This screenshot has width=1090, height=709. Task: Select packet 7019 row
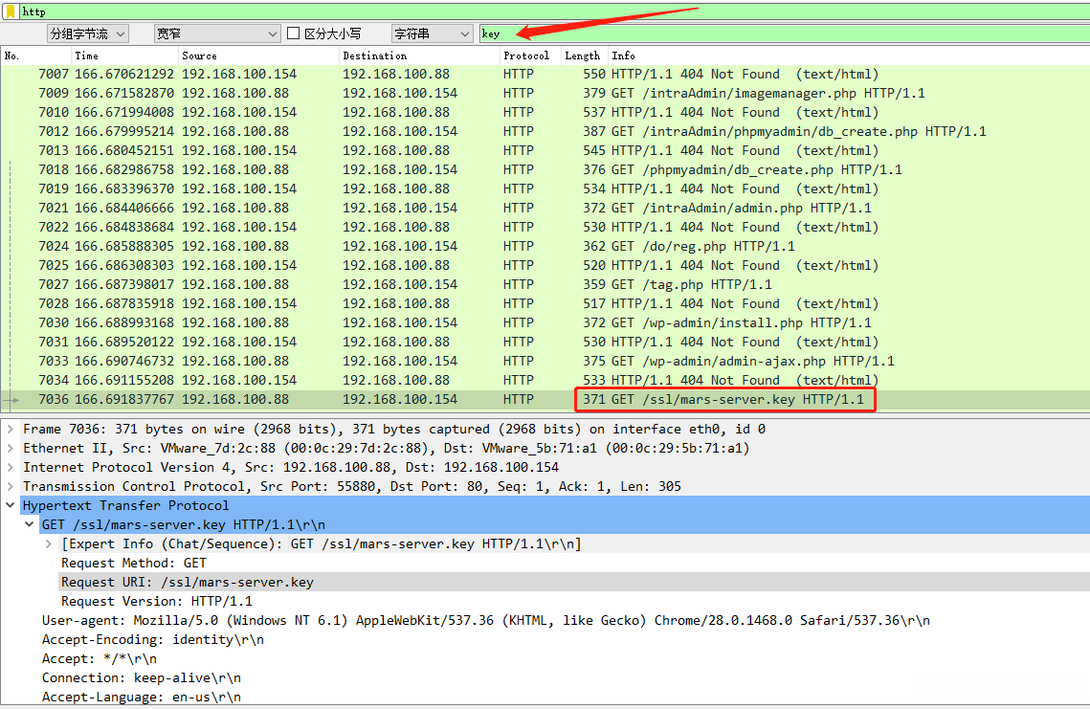(x=545, y=189)
